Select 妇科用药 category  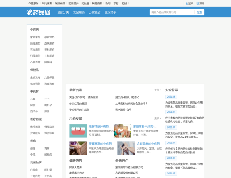35,56
